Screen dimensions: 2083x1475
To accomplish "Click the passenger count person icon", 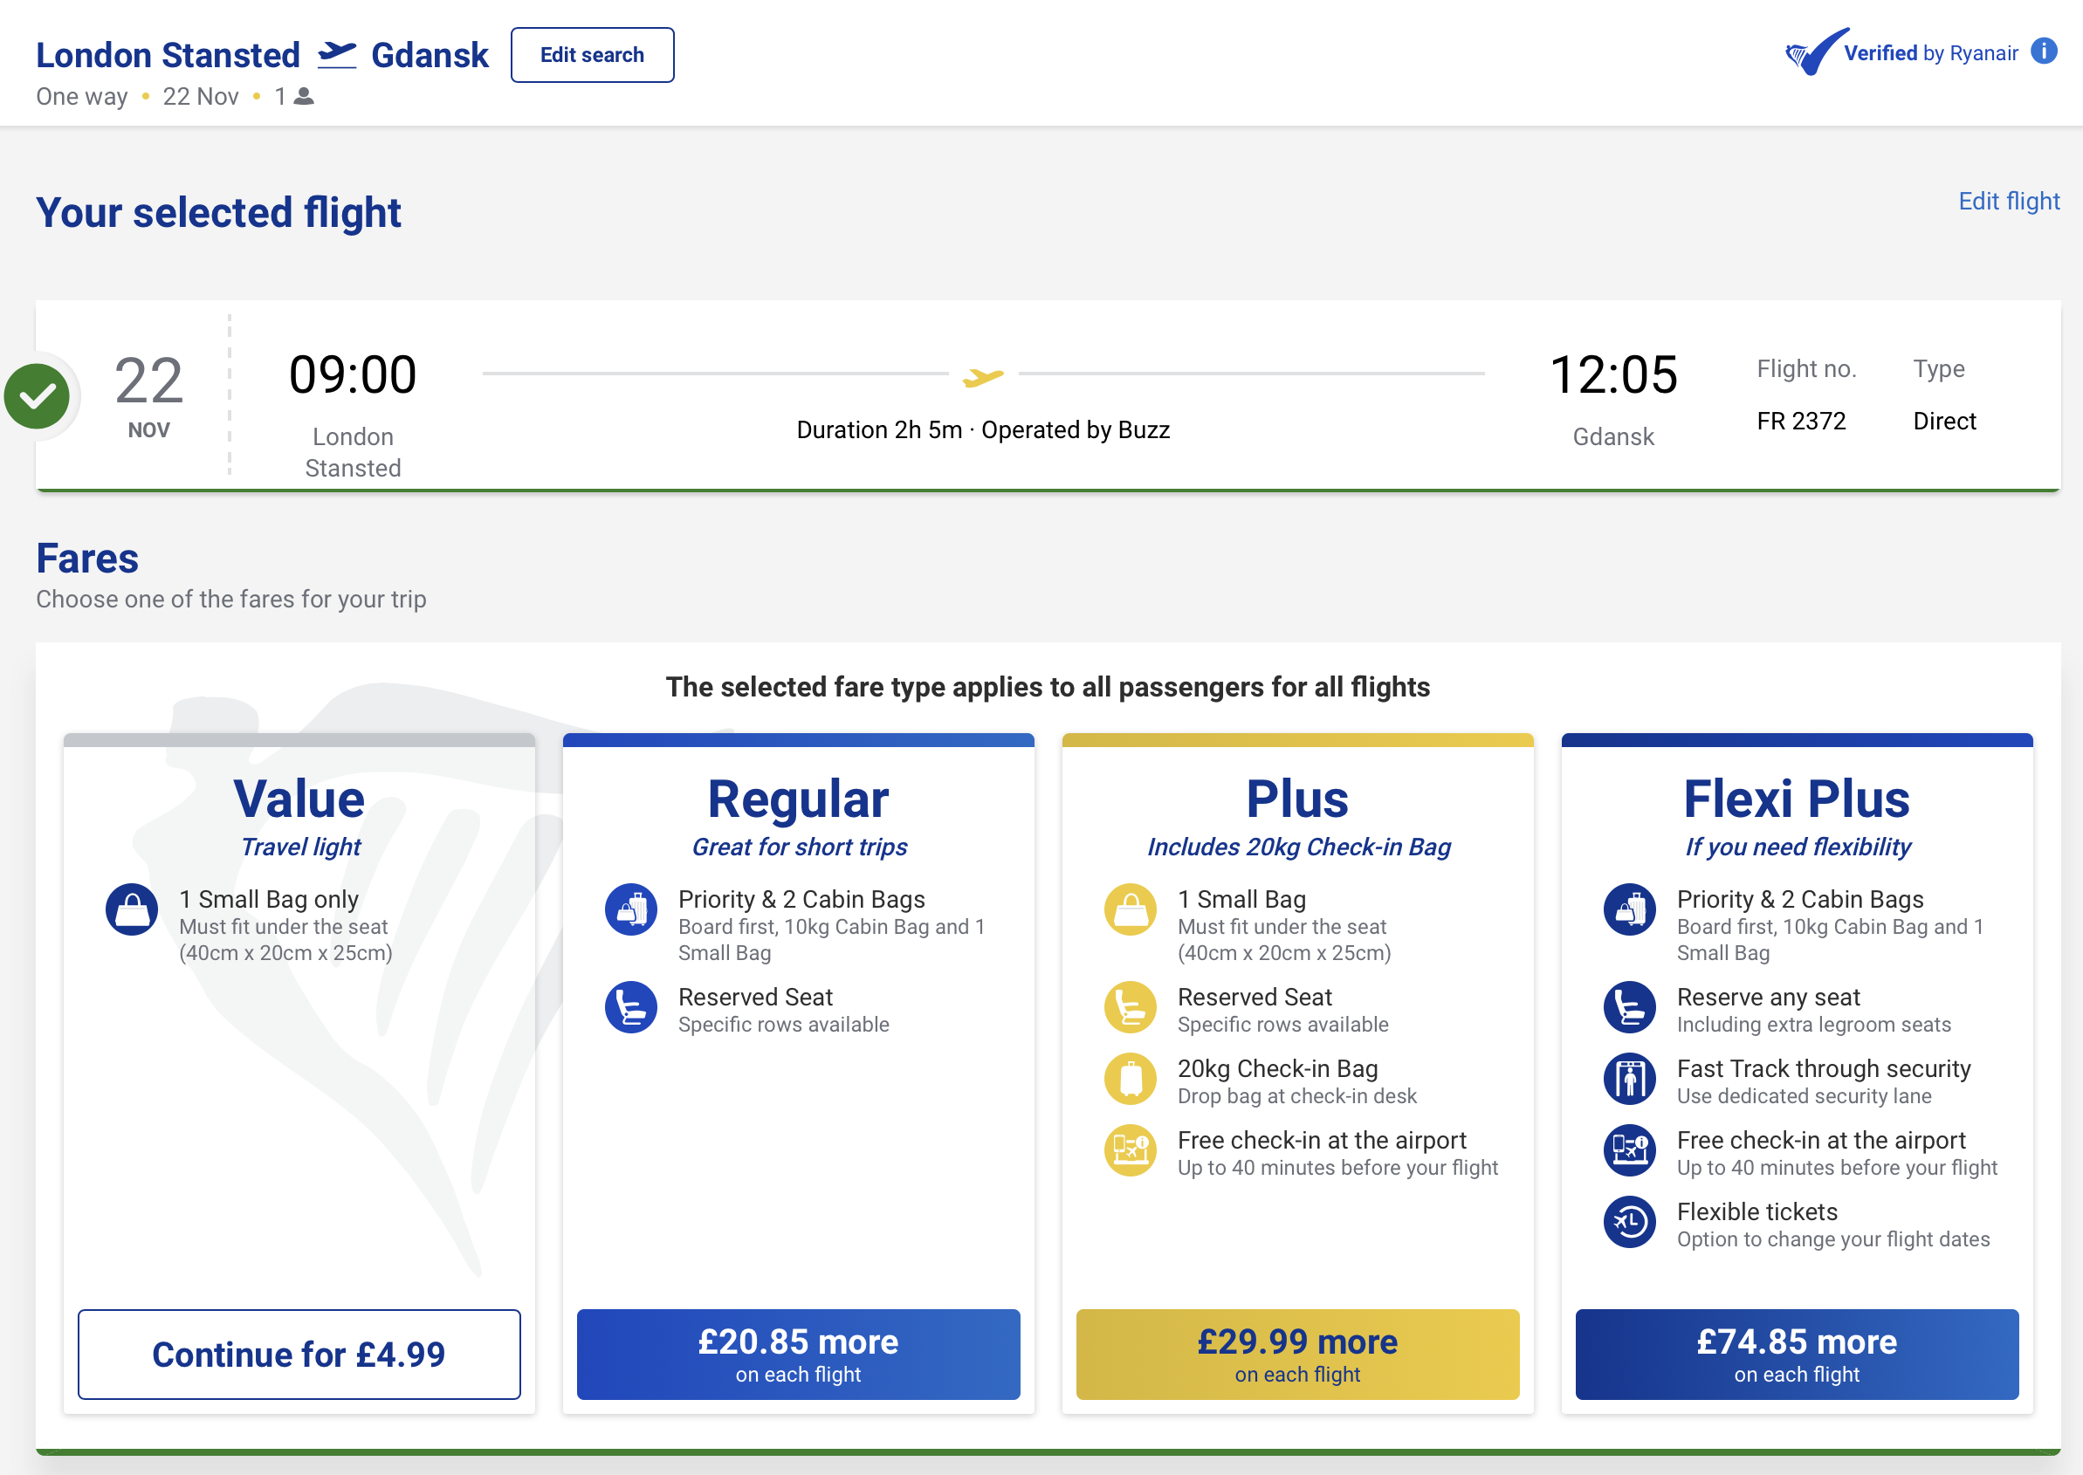I will coord(305,96).
